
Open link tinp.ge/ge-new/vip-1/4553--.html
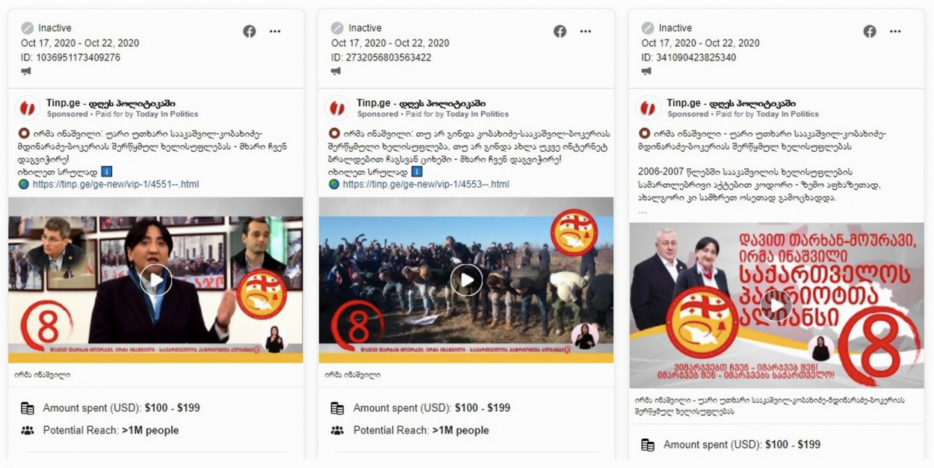(426, 184)
